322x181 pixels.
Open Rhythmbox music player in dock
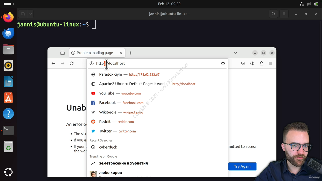point(8,66)
